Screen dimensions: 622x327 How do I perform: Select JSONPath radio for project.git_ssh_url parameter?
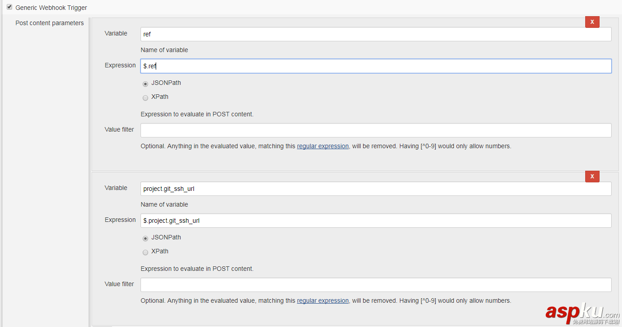[x=145, y=238]
